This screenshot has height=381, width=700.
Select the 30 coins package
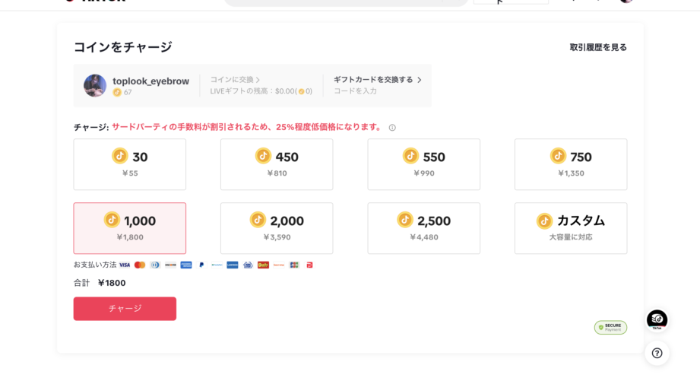(x=129, y=164)
